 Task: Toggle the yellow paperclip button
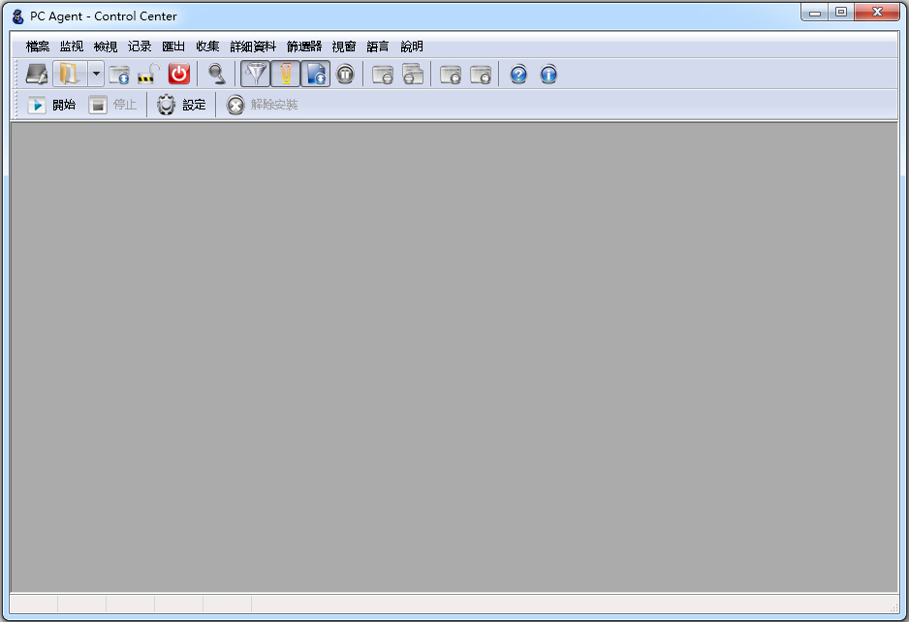(x=285, y=75)
